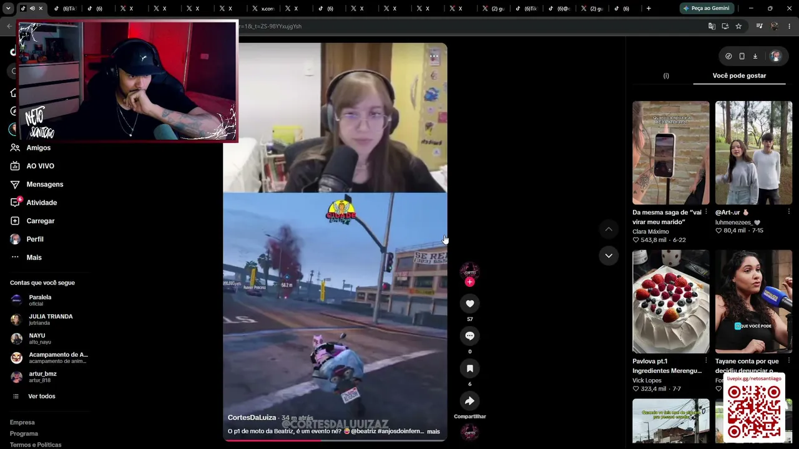Mute the playing tab's audio speaker icon
Image resolution: width=799 pixels, height=449 pixels.
[x=32, y=8]
